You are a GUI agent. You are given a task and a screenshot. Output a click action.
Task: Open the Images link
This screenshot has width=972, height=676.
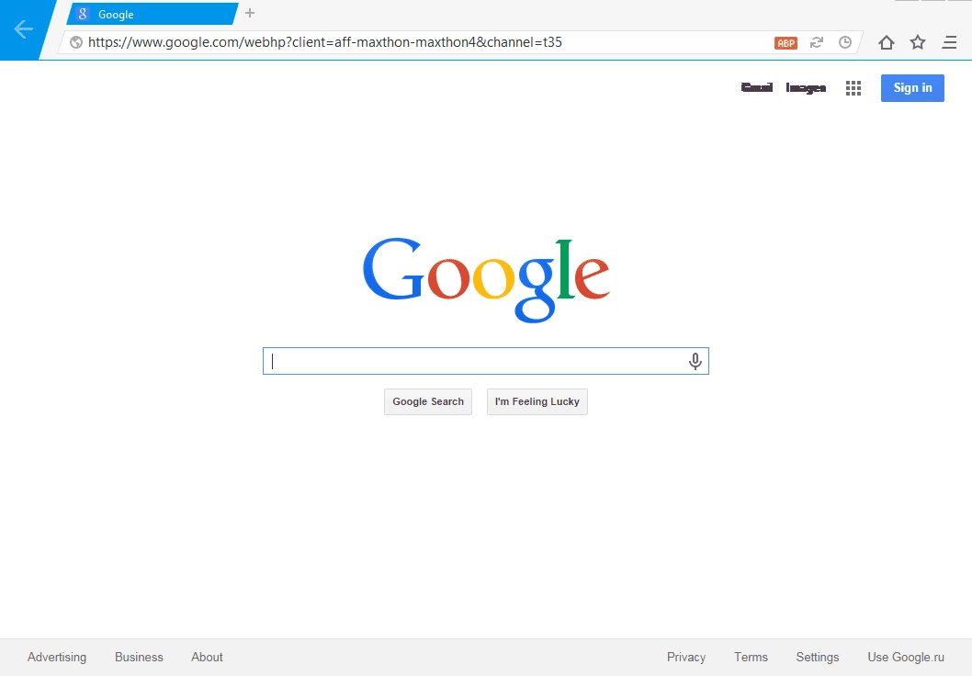pos(805,88)
